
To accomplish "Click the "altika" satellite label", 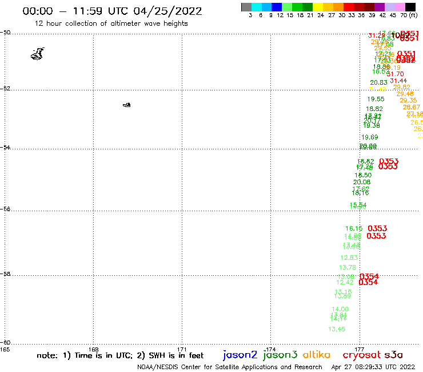I will tap(316, 355).
